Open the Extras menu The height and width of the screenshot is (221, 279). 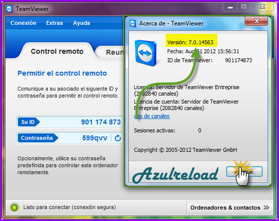point(55,23)
